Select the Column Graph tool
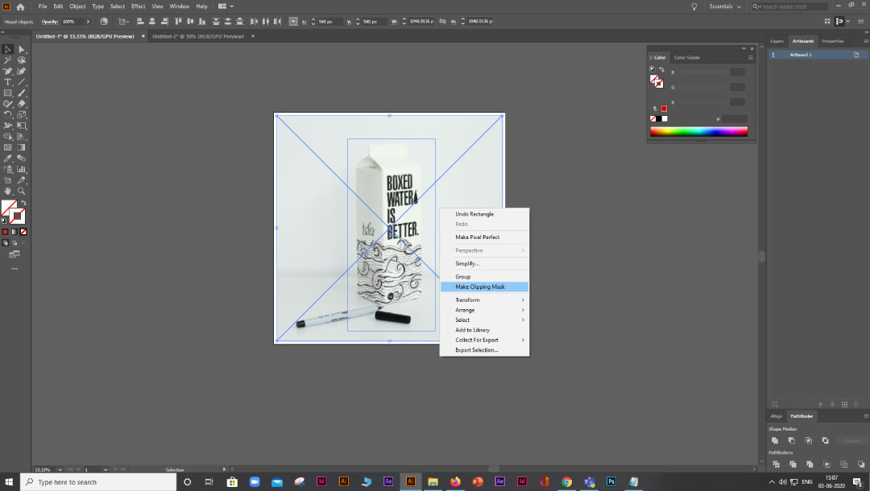 (22, 169)
